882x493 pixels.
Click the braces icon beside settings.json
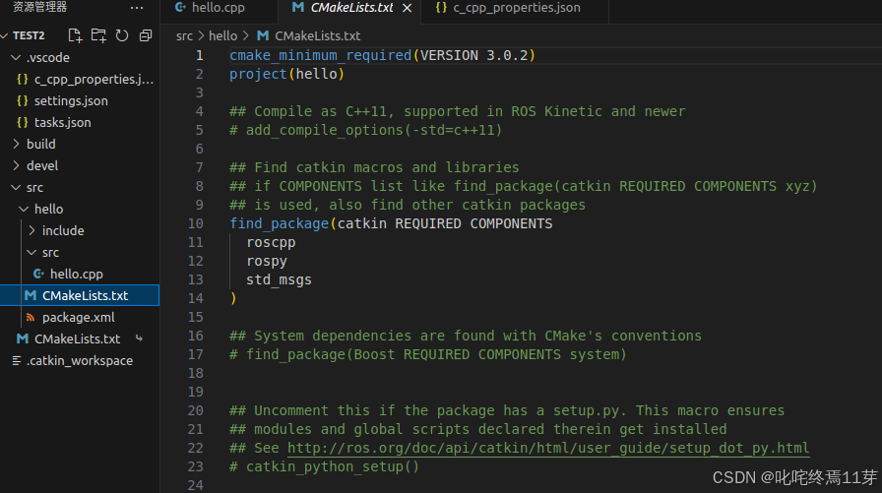[x=23, y=100]
